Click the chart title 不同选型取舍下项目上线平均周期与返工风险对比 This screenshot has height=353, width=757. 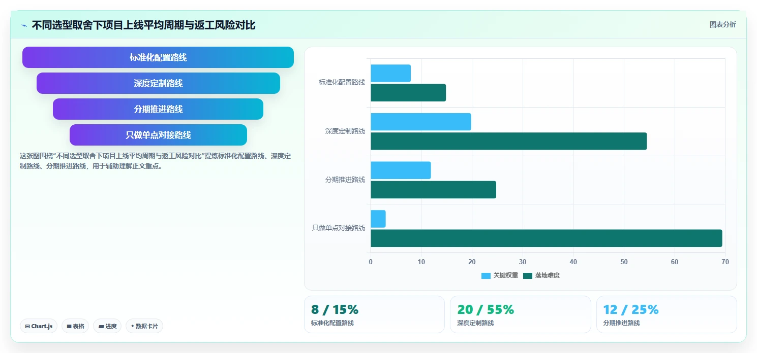click(x=143, y=25)
